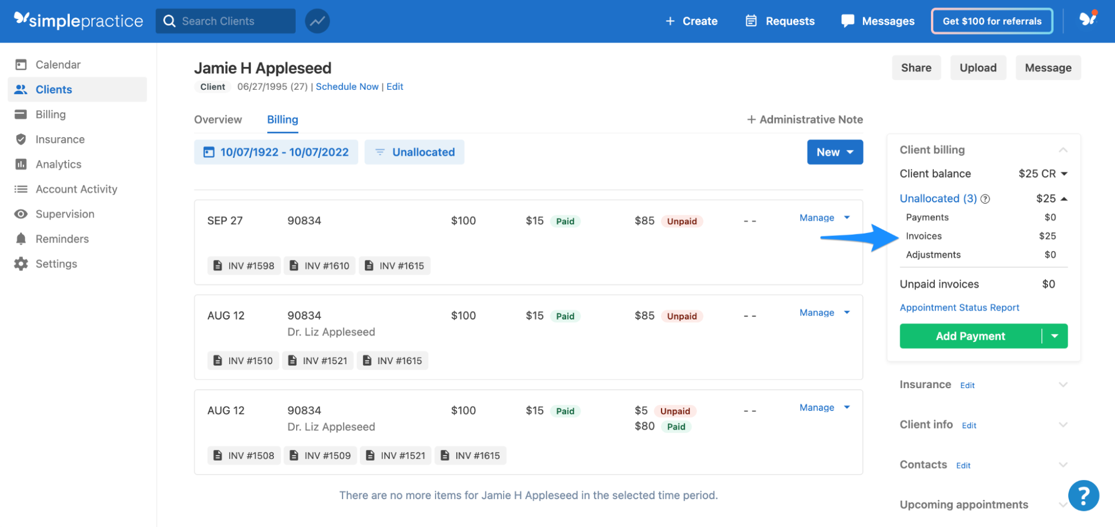This screenshot has width=1115, height=527.
Task: Open the New dropdown
Action: [x=834, y=152]
